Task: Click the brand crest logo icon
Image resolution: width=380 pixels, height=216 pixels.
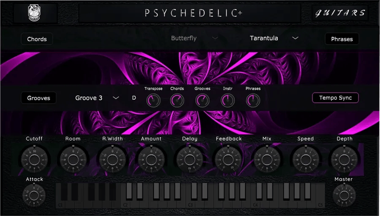Action: pyautogui.click(x=34, y=13)
